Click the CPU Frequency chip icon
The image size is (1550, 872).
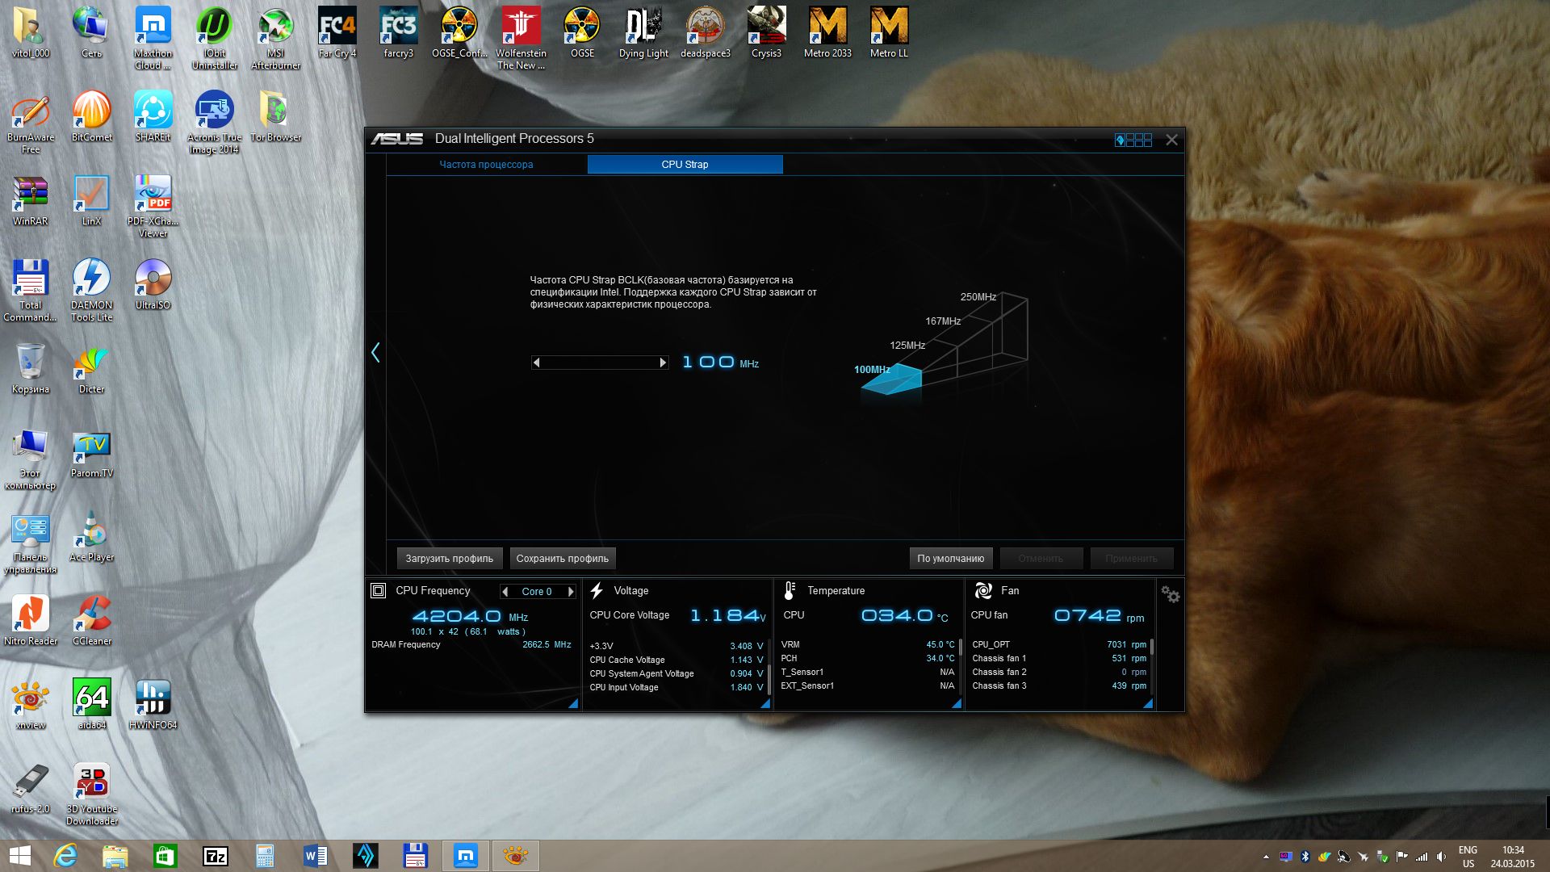click(x=378, y=590)
